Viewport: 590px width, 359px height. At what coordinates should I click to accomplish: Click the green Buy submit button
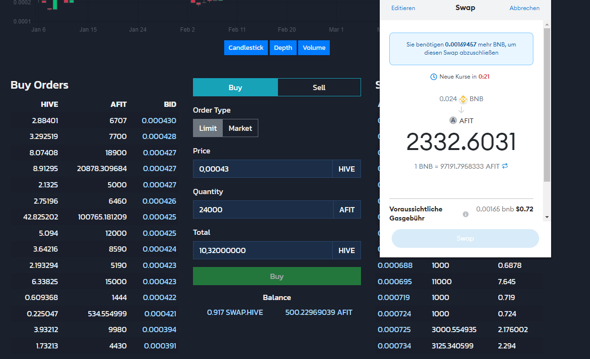(277, 276)
